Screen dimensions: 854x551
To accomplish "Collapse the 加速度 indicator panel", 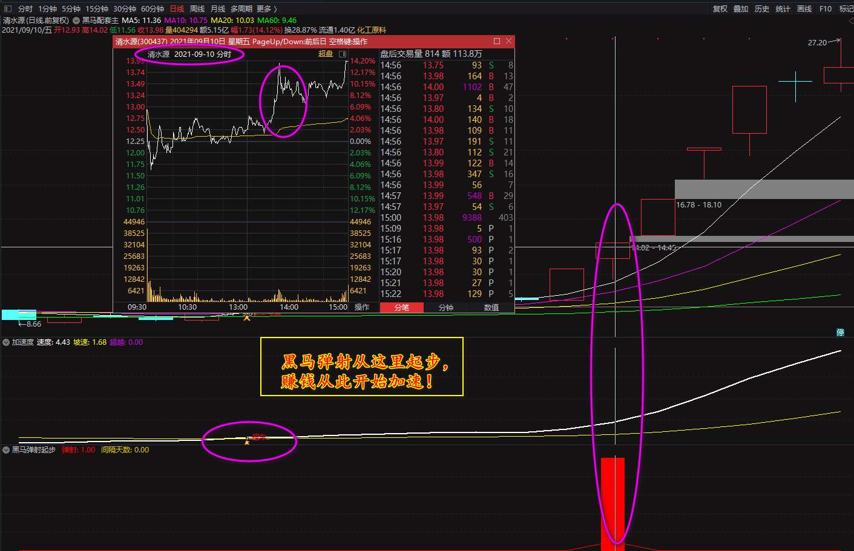I will click(x=6, y=342).
